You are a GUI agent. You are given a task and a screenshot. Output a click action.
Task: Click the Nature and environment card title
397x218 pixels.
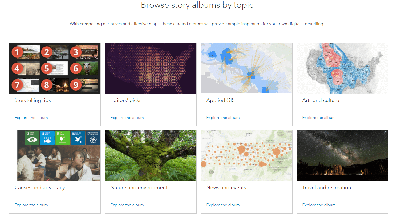[x=139, y=188]
